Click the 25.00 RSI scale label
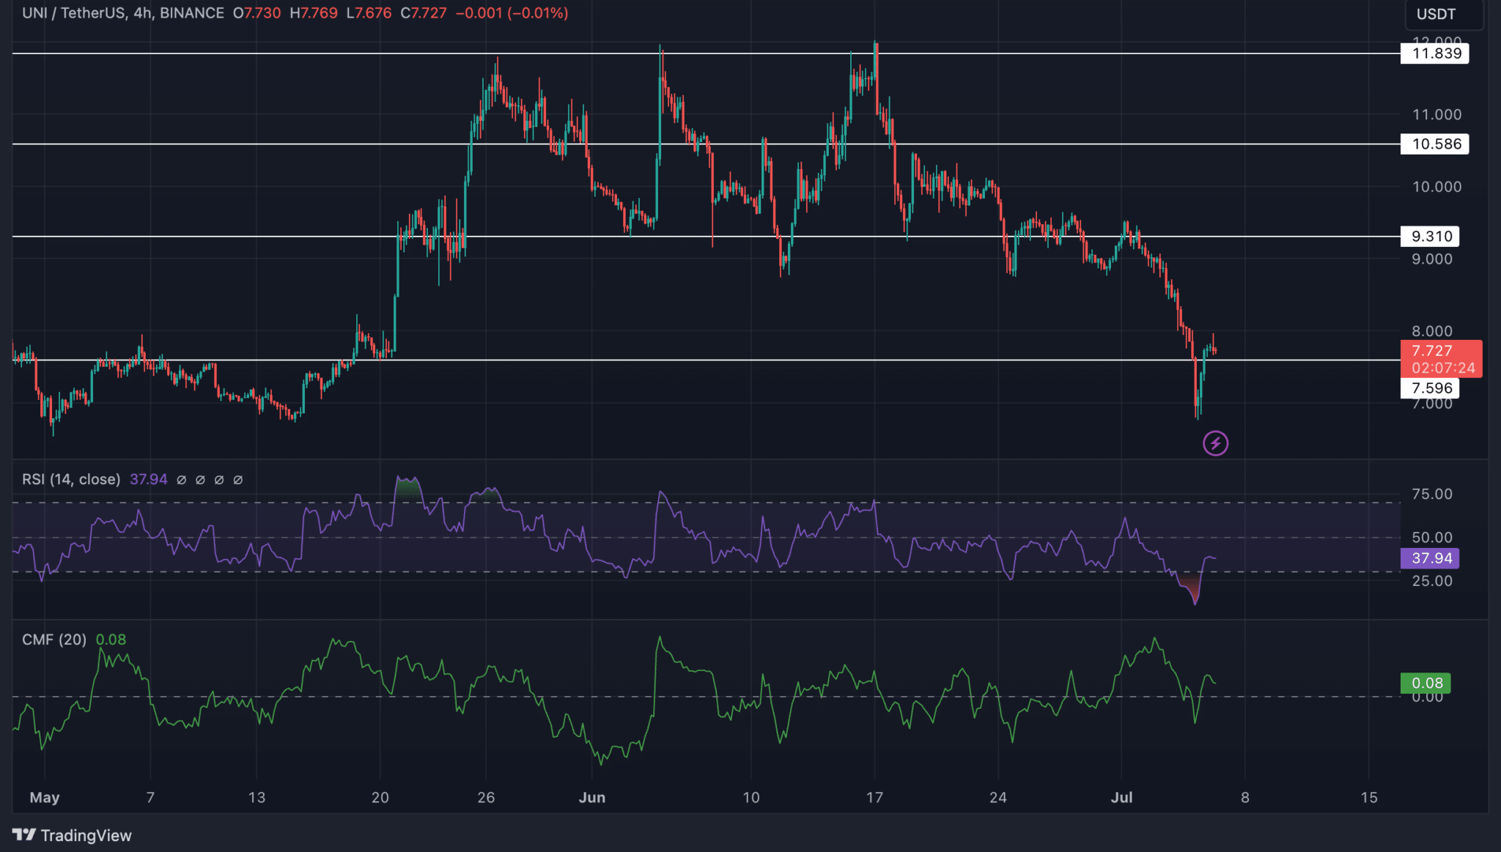Viewport: 1501px width, 852px height. point(1432,581)
